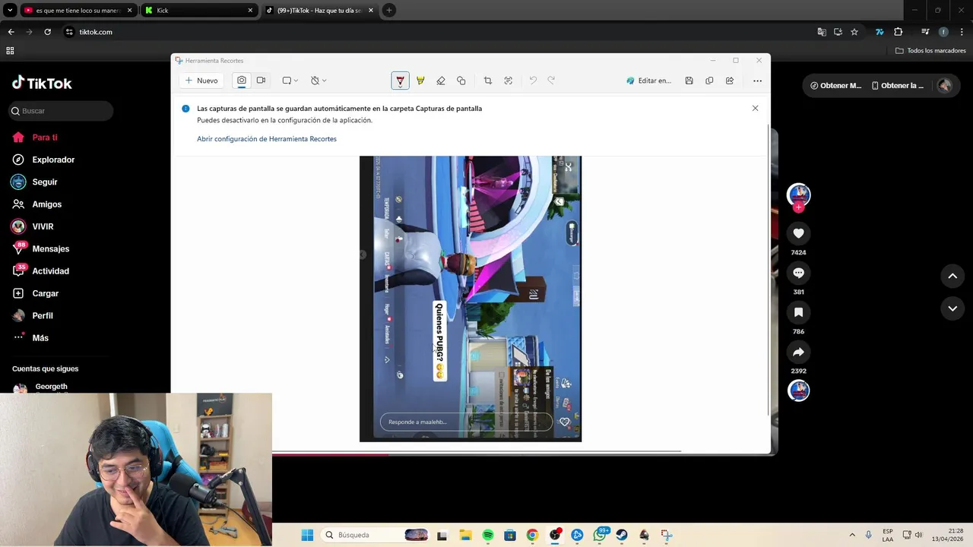Open the browser tab search dropdown

[10, 11]
